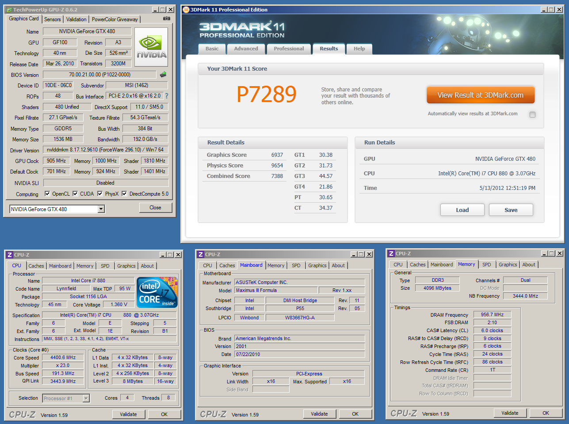Screen dimensions: 569x424
Task: Click the GPU-Z screenshot camera icon
Action: 166,19
